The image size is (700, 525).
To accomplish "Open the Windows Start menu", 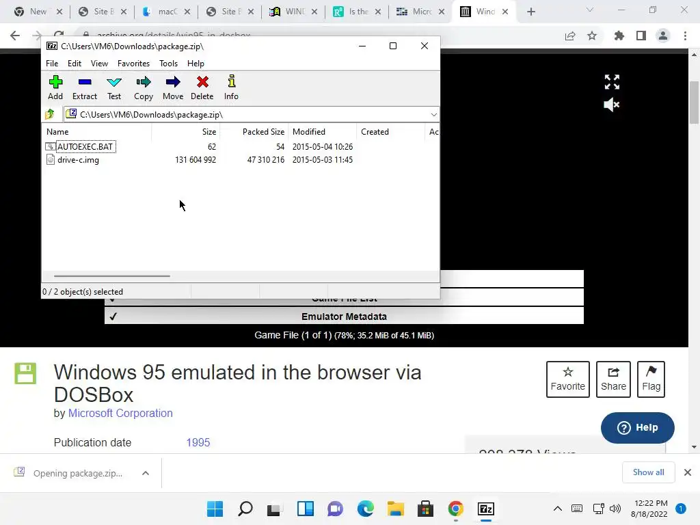I will [215, 509].
